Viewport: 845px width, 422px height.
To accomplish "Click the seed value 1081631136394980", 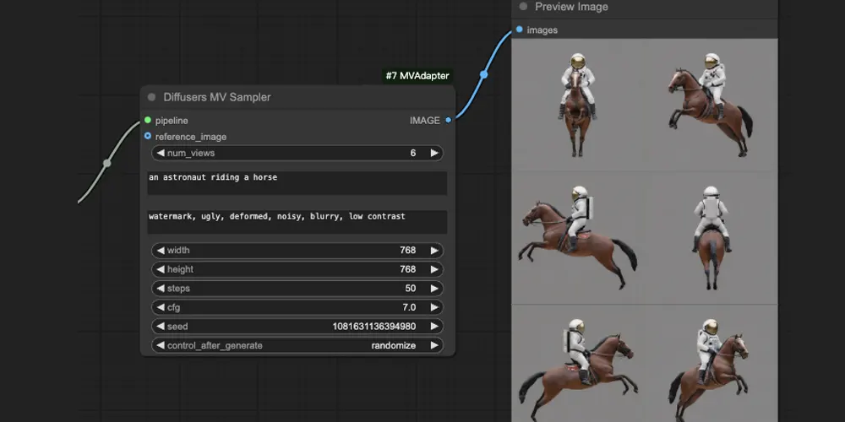I will 374,326.
